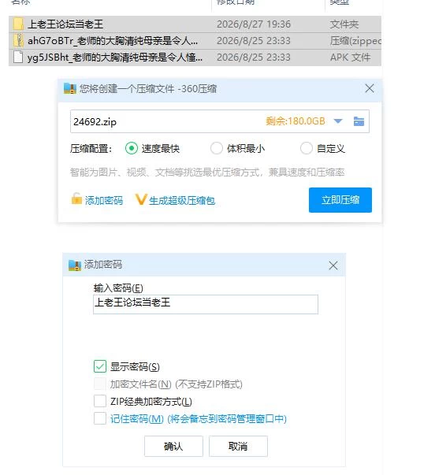The width and height of the screenshot is (435, 475).
Task: Click the 压缩(zipped) type cell
Action: [x=355, y=41]
